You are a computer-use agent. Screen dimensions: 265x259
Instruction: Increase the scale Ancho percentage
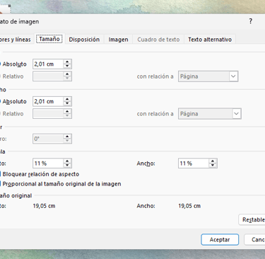[x=213, y=161]
